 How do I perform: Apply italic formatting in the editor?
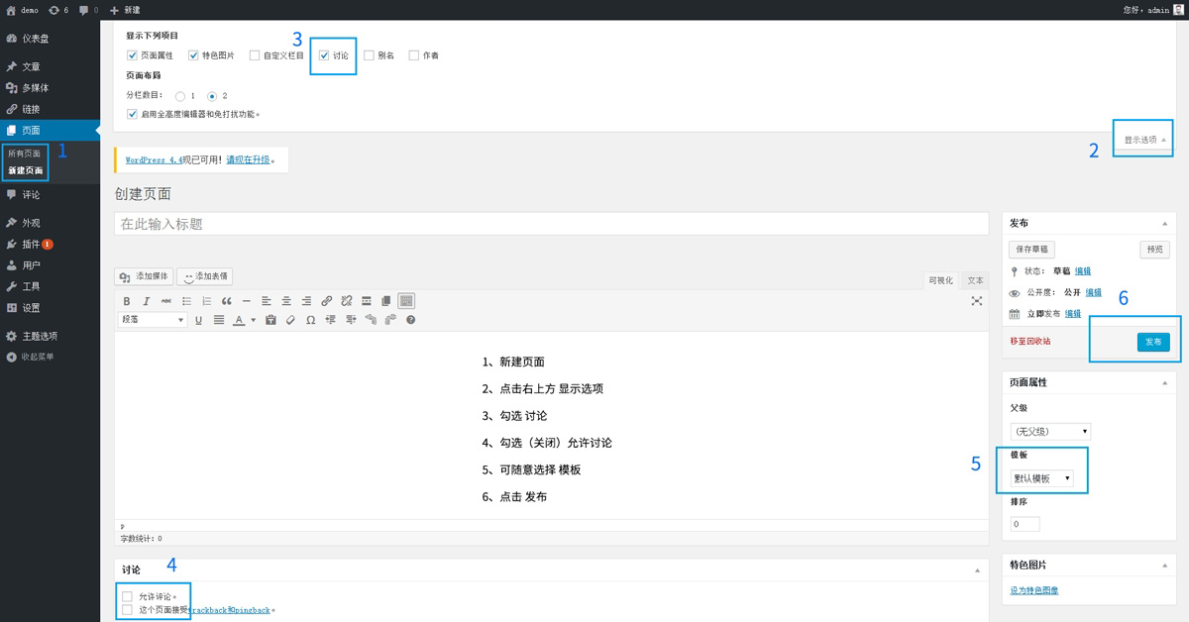[147, 301]
